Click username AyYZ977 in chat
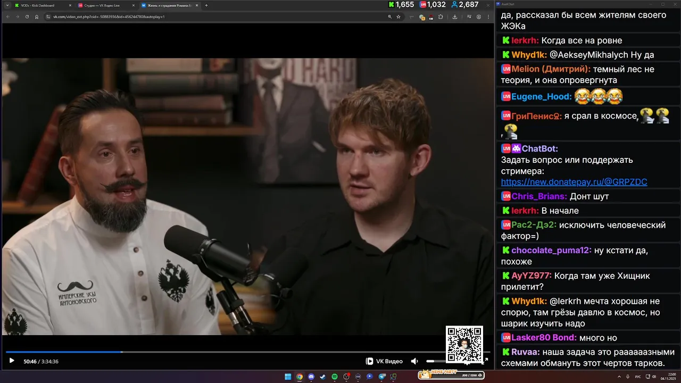The width and height of the screenshot is (681, 383). point(531,276)
